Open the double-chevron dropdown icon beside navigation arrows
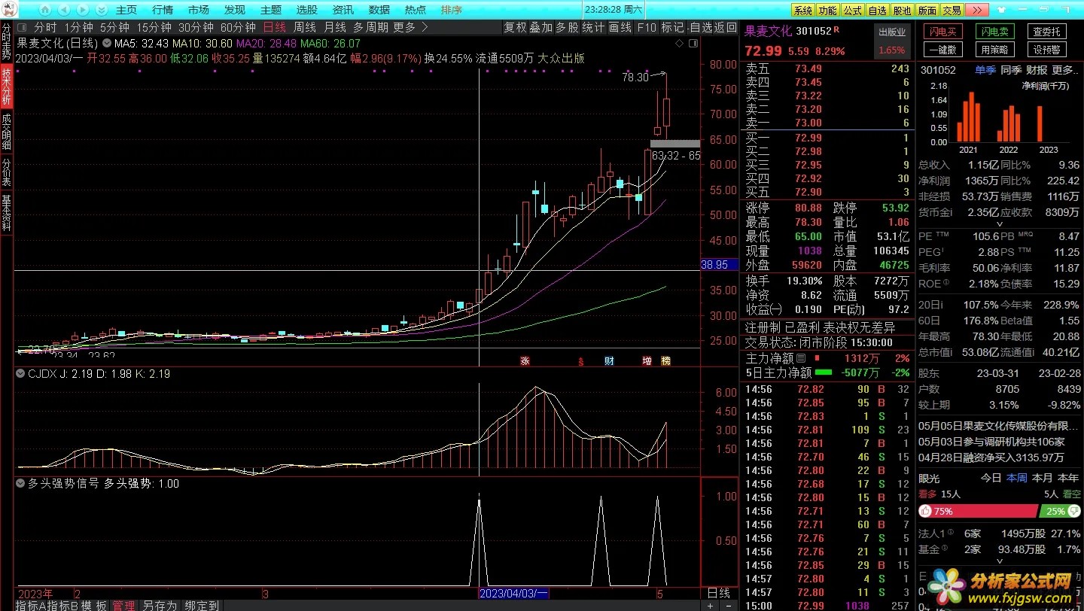 coord(102,10)
